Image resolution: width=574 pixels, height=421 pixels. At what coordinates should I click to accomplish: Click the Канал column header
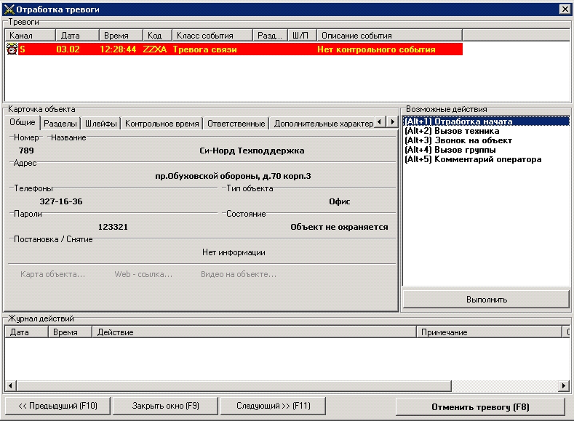coord(30,36)
